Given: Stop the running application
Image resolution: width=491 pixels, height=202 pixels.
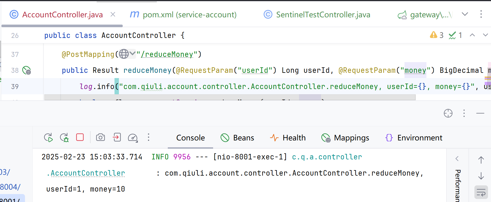Looking at the screenshot, I should coord(80,137).
